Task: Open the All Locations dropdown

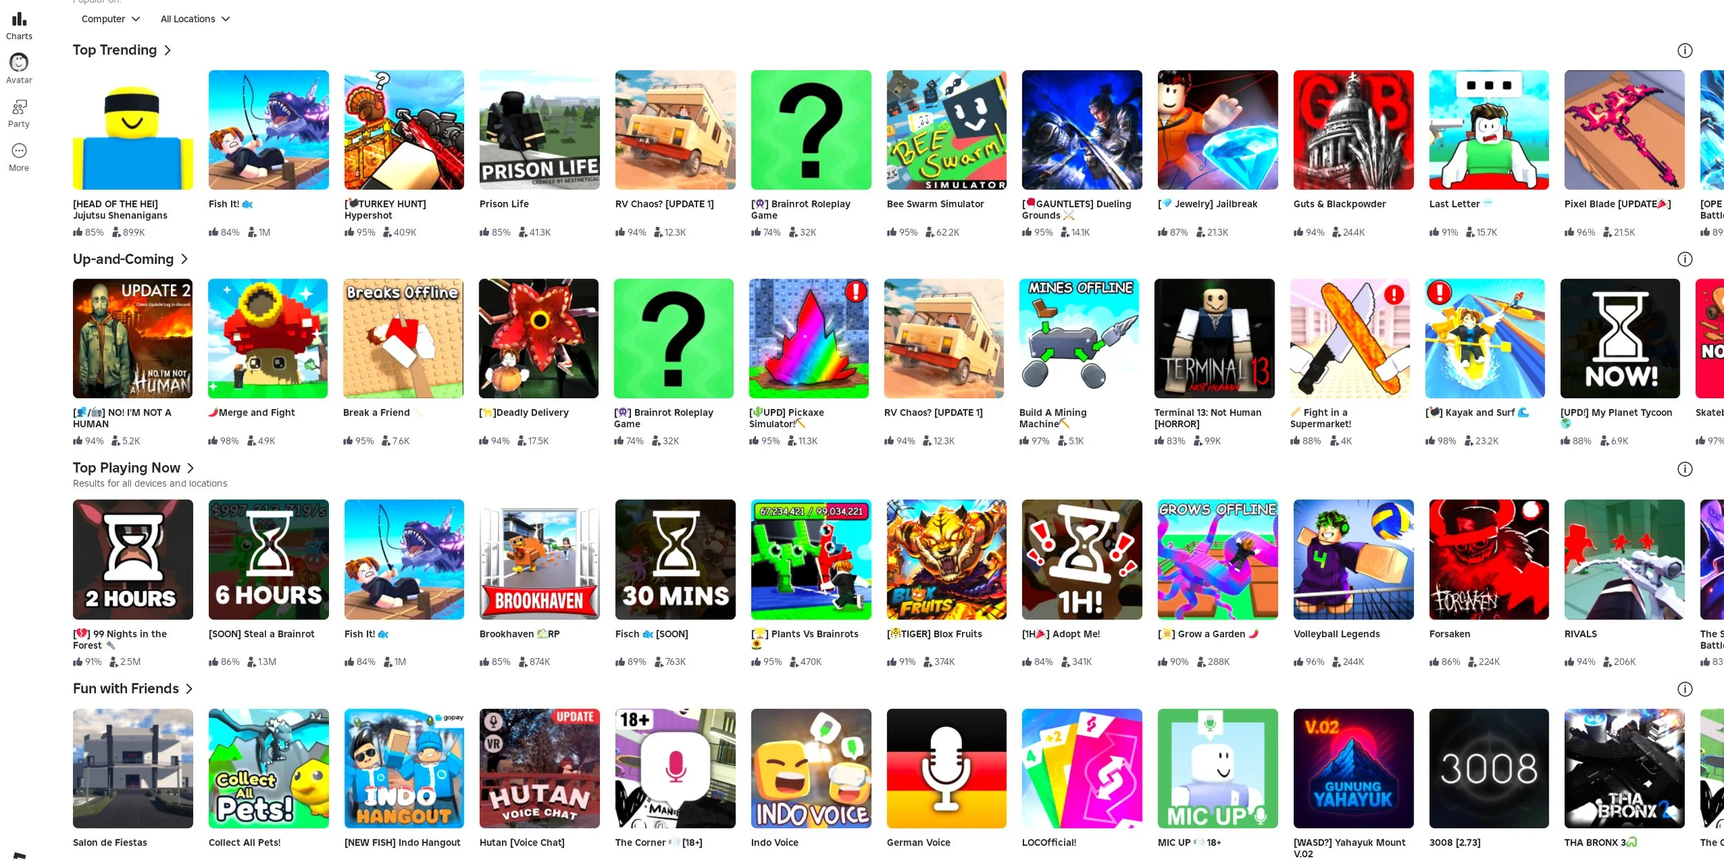Action: [195, 19]
